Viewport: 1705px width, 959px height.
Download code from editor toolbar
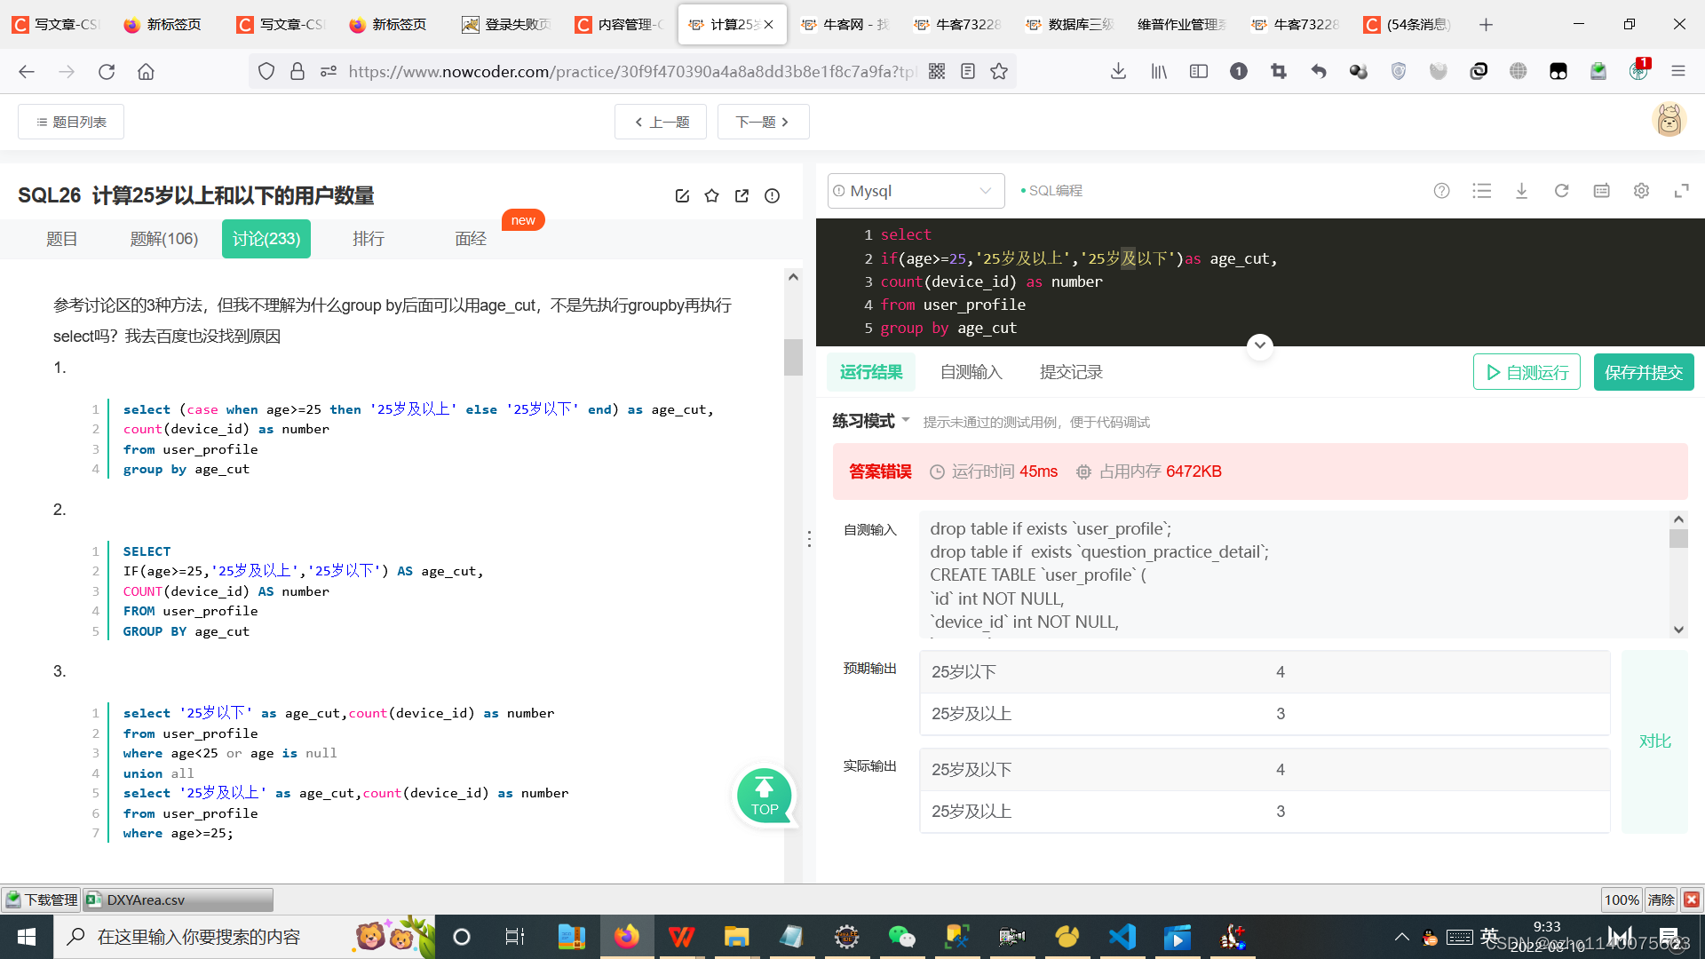(x=1521, y=191)
